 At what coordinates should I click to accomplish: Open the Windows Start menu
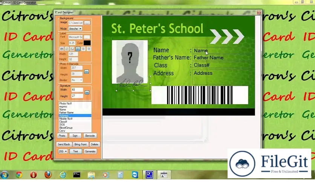click(x=4, y=175)
